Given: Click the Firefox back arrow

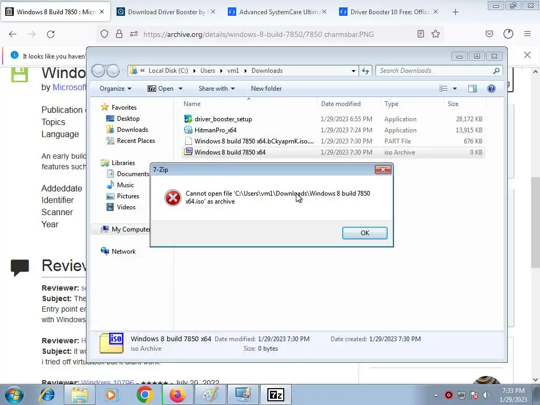Looking at the screenshot, I should 13,34.
